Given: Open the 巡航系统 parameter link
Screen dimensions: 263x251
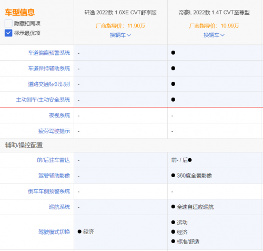Looking at the screenshot, I should (59, 207).
